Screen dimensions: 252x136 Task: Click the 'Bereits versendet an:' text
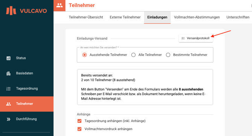click(97, 75)
